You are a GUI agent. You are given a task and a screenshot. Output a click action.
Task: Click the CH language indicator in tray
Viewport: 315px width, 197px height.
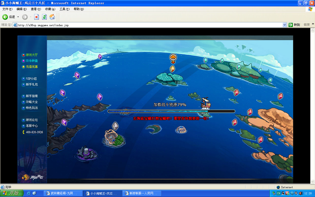pos(278,193)
